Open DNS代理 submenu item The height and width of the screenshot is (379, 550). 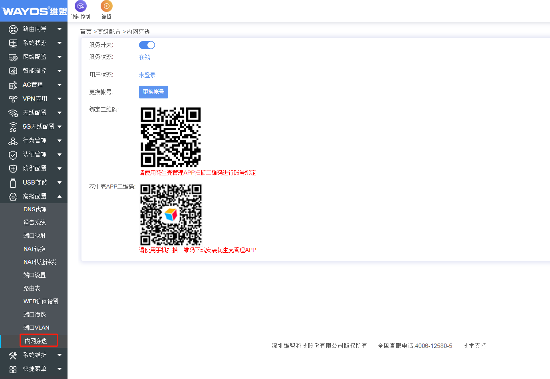35,209
